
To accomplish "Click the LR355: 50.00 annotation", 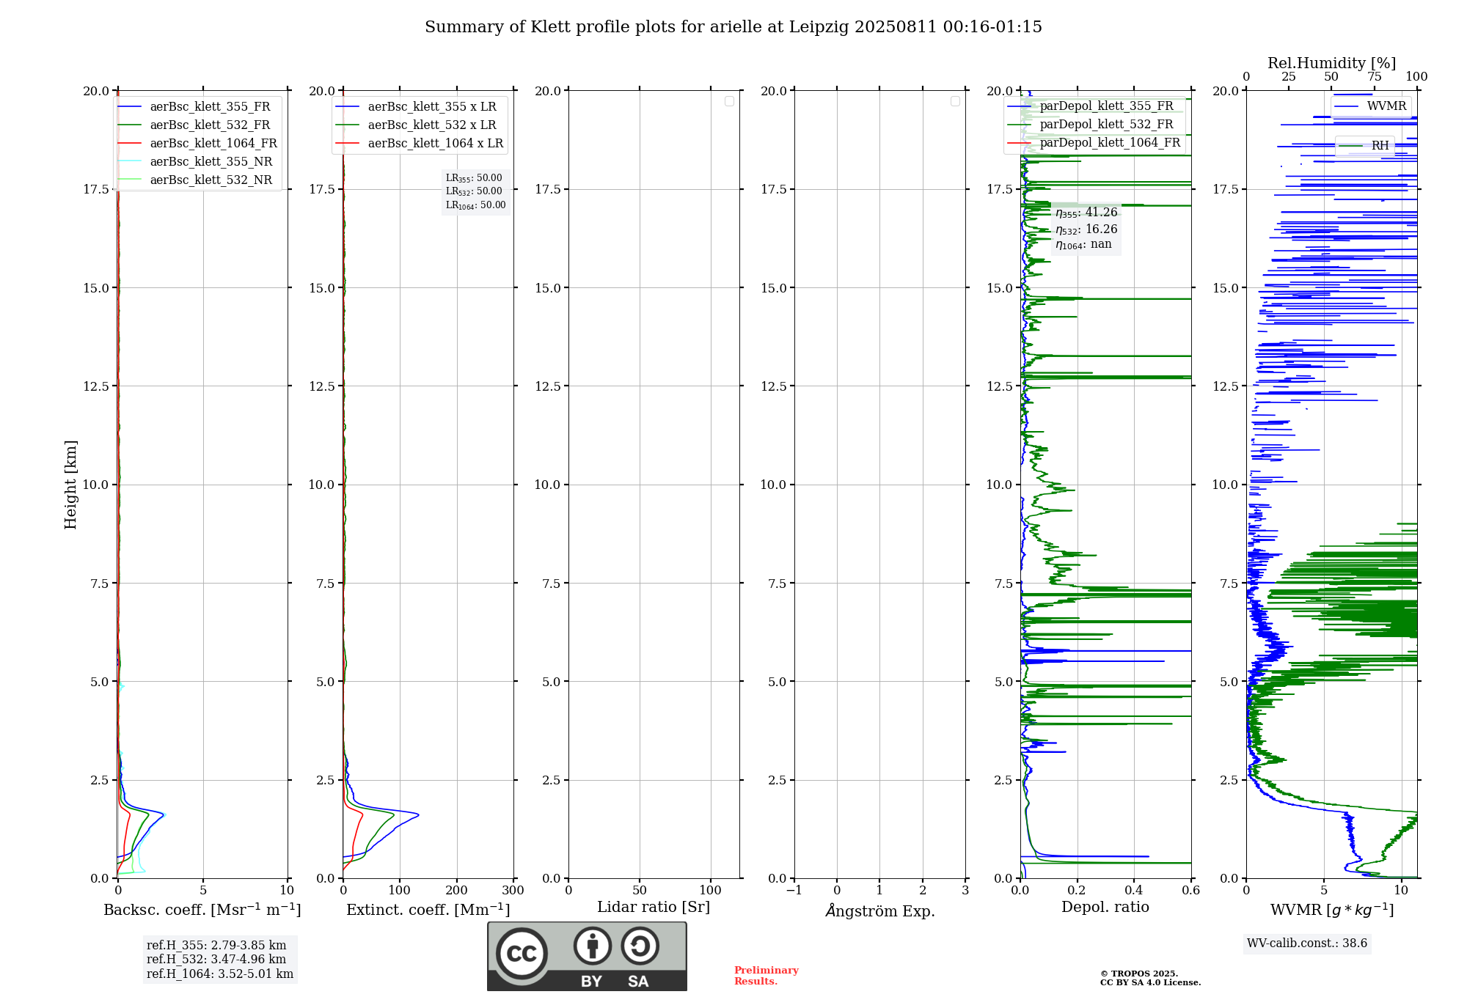I will 474,178.
